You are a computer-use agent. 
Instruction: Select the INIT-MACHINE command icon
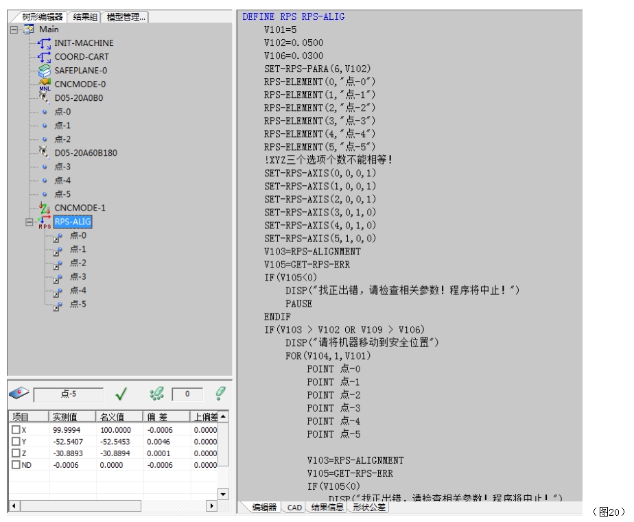(43, 43)
